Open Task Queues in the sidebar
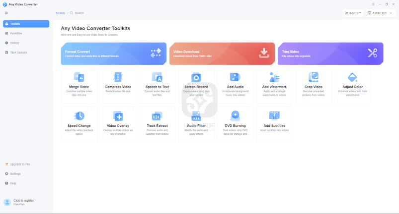 (x=26, y=52)
